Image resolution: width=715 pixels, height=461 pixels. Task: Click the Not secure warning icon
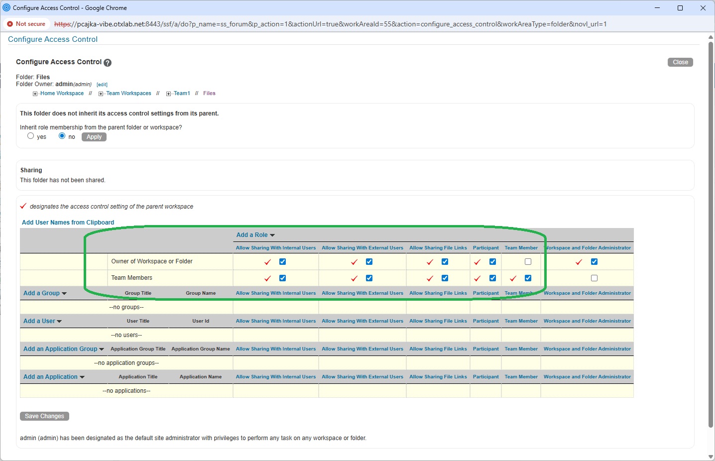[10, 24]
